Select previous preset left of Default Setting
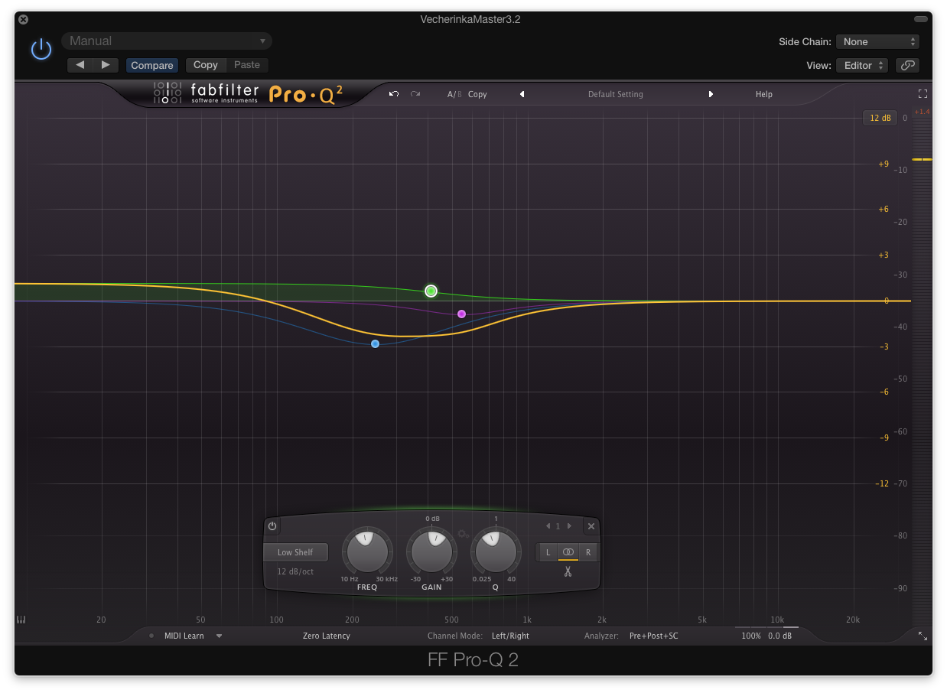 [522, 94]
